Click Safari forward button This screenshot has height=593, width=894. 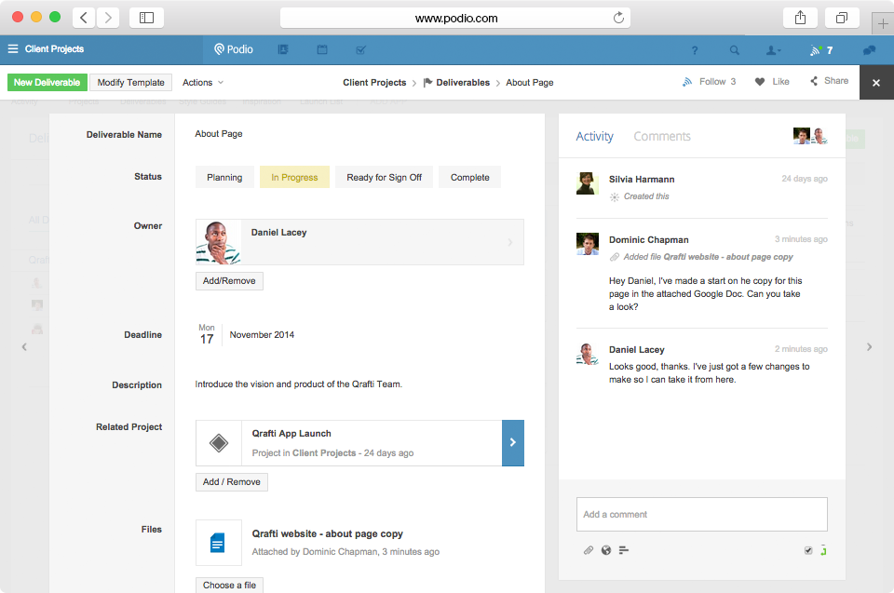pos(107,18)
